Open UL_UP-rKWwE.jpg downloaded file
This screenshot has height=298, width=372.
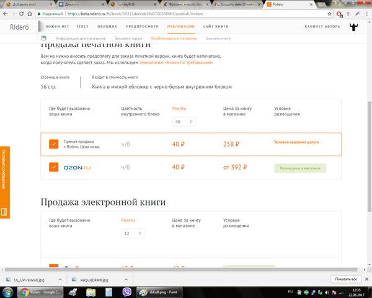click(x=29, y=280)
